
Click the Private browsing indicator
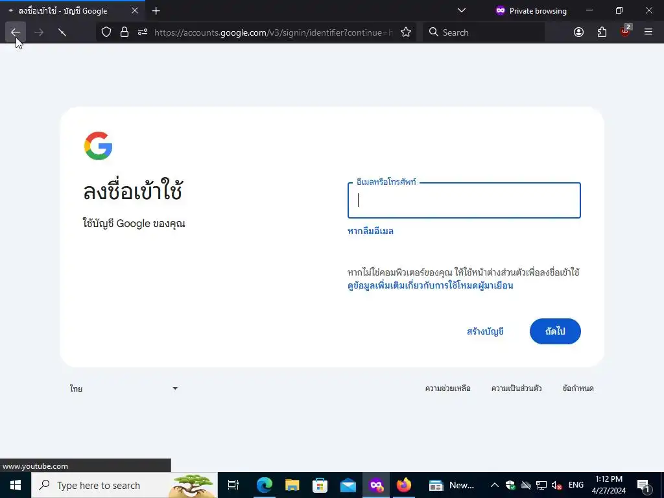click(x=531, y=11)
